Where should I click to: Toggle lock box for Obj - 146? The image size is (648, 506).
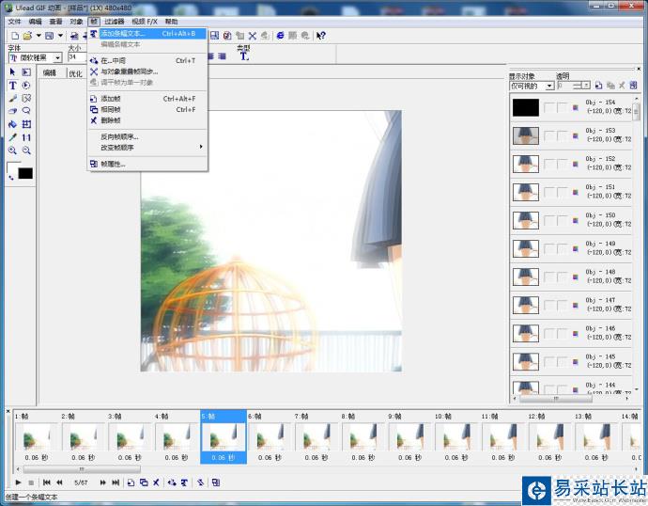[562, 334]
